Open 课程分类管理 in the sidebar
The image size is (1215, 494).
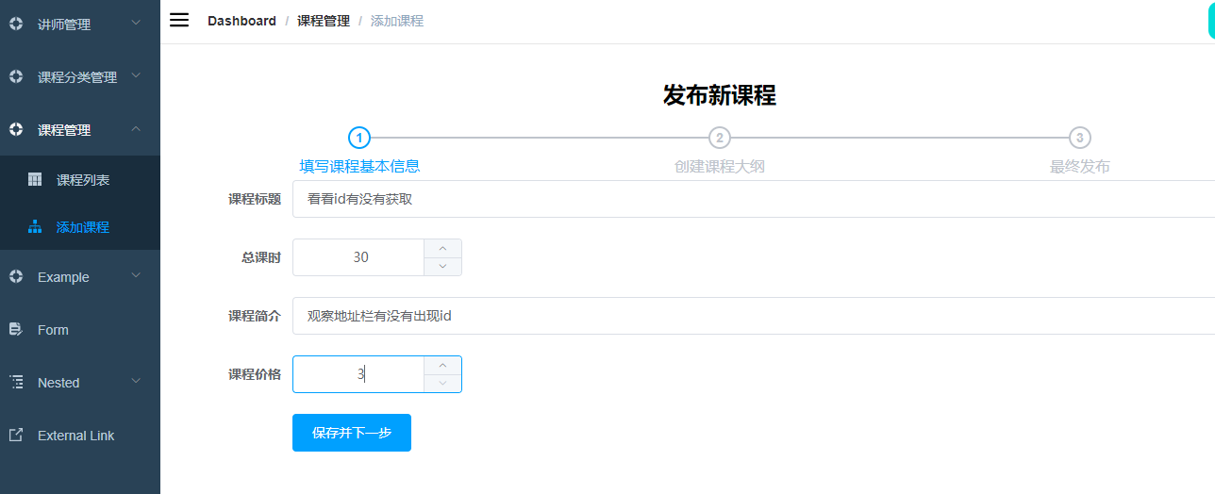(x=80, y=77)
